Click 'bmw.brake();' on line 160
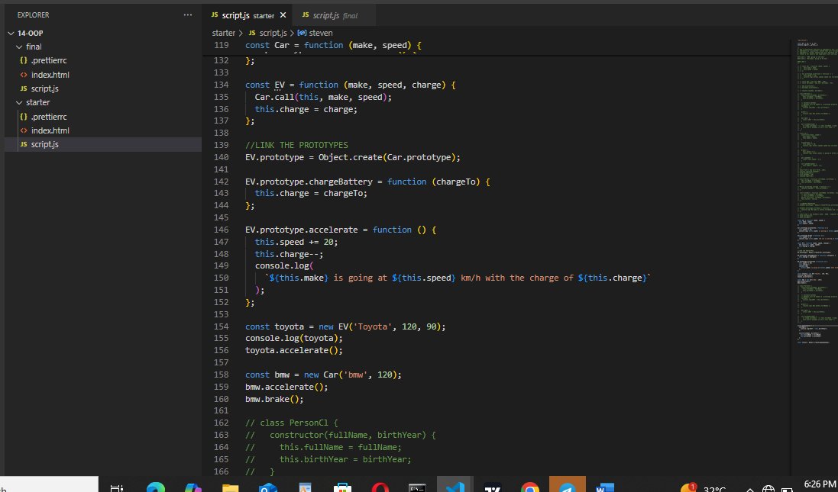838x492 pixels. click(275, 399)
